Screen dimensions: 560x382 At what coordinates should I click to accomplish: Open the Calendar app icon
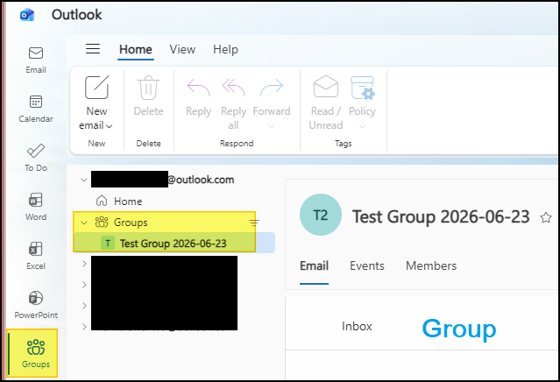36,109
